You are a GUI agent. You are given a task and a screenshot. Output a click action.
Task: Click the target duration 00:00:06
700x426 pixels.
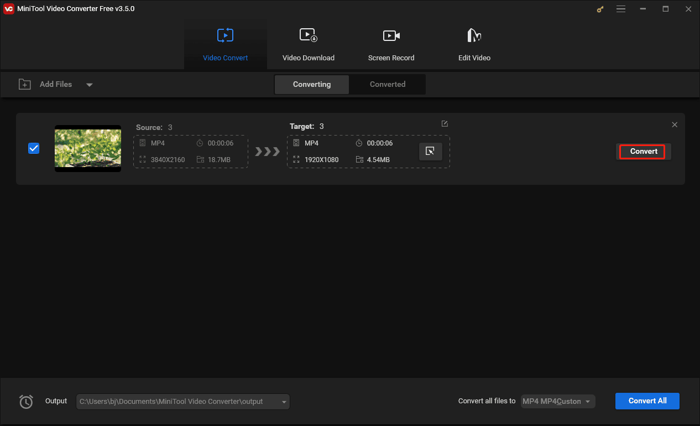tap(380, 143)
